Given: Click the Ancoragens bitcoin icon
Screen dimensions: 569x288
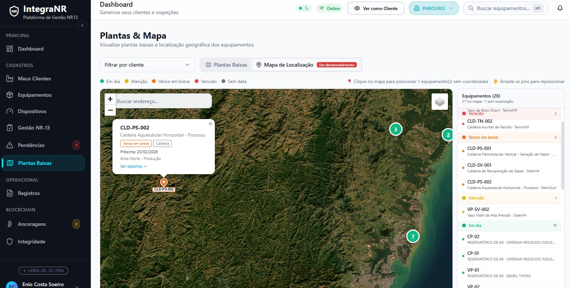Looking at the screenshot, I should coord(10,224).
